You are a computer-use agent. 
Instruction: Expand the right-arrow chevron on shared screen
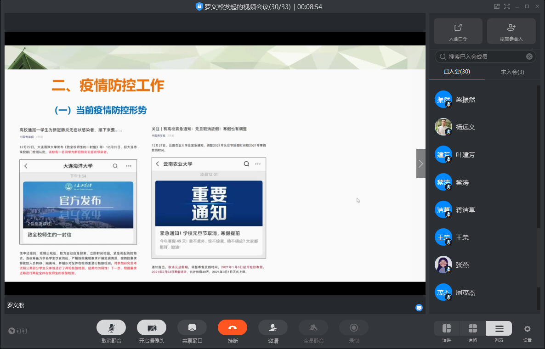coord(420,163)
